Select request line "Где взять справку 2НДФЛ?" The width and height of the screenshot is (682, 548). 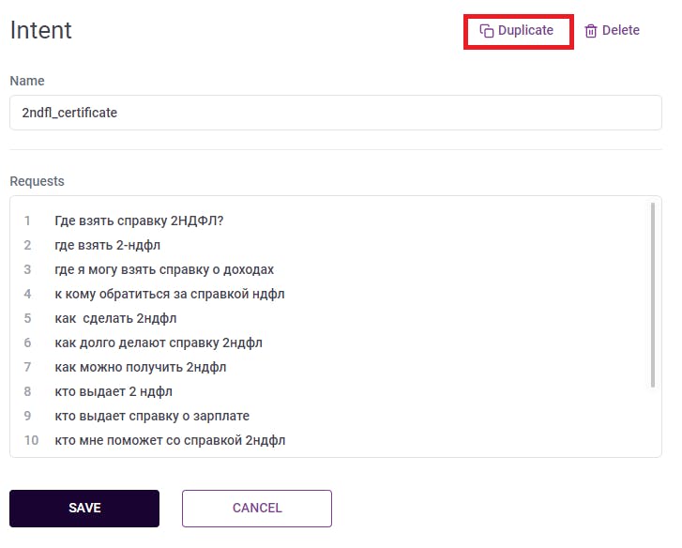pos(139,221)
